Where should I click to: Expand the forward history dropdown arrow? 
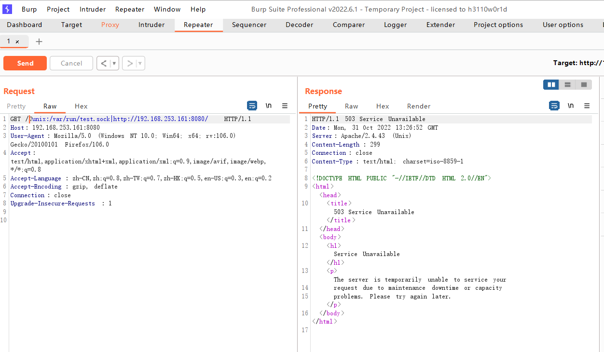pyautogui.click(x=140, y=63)
